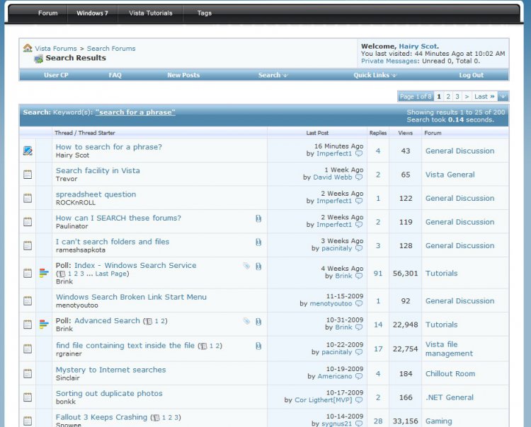The height and width of the screenshot is (427, 531).
Task: Open thread 'Mystery to Internet searches'
Action: [x=110, y=370]
